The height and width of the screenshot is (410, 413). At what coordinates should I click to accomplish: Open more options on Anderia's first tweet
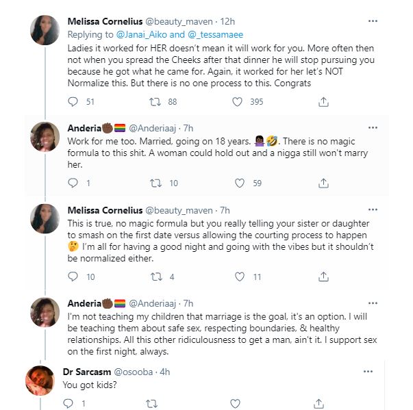coord(373,127)
